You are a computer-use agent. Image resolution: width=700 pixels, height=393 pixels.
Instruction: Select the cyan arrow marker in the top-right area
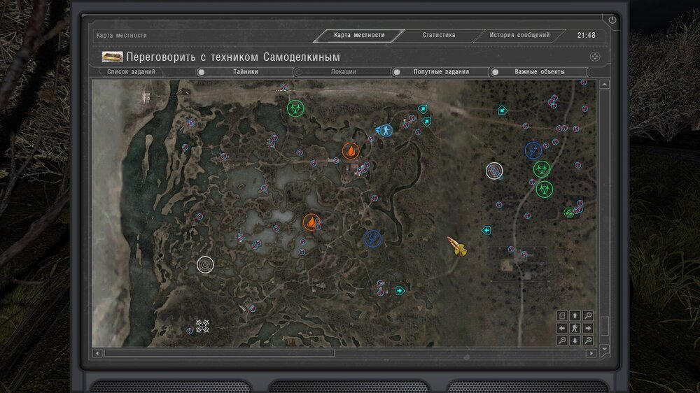(x=502, y=110)
